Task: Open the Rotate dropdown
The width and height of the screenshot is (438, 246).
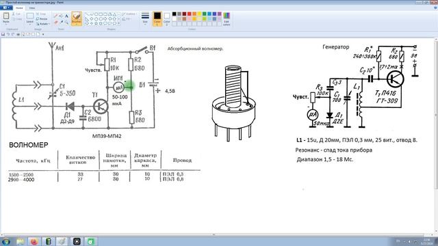Action: tap(42, 24)
